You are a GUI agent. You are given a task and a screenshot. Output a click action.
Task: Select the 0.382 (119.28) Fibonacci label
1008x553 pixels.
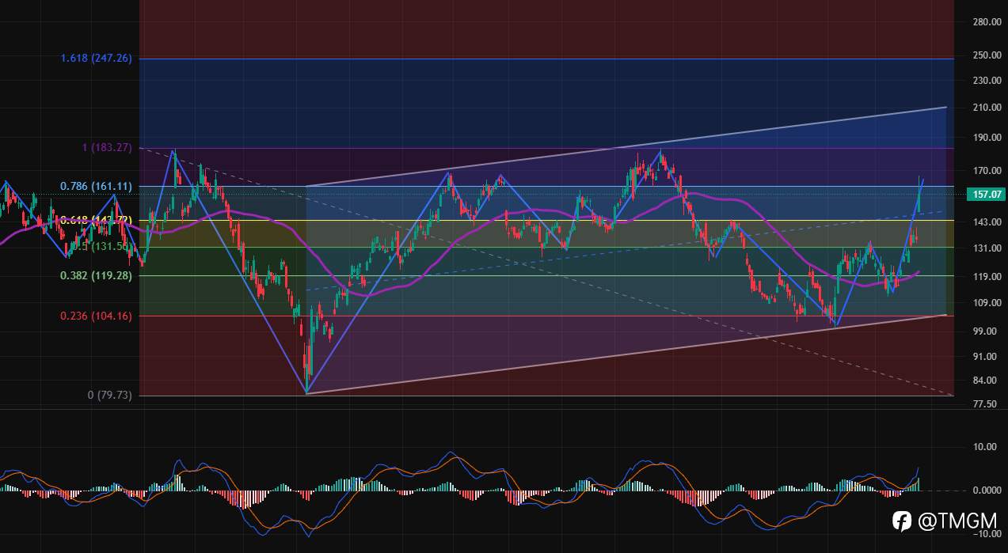click(97, 276)
